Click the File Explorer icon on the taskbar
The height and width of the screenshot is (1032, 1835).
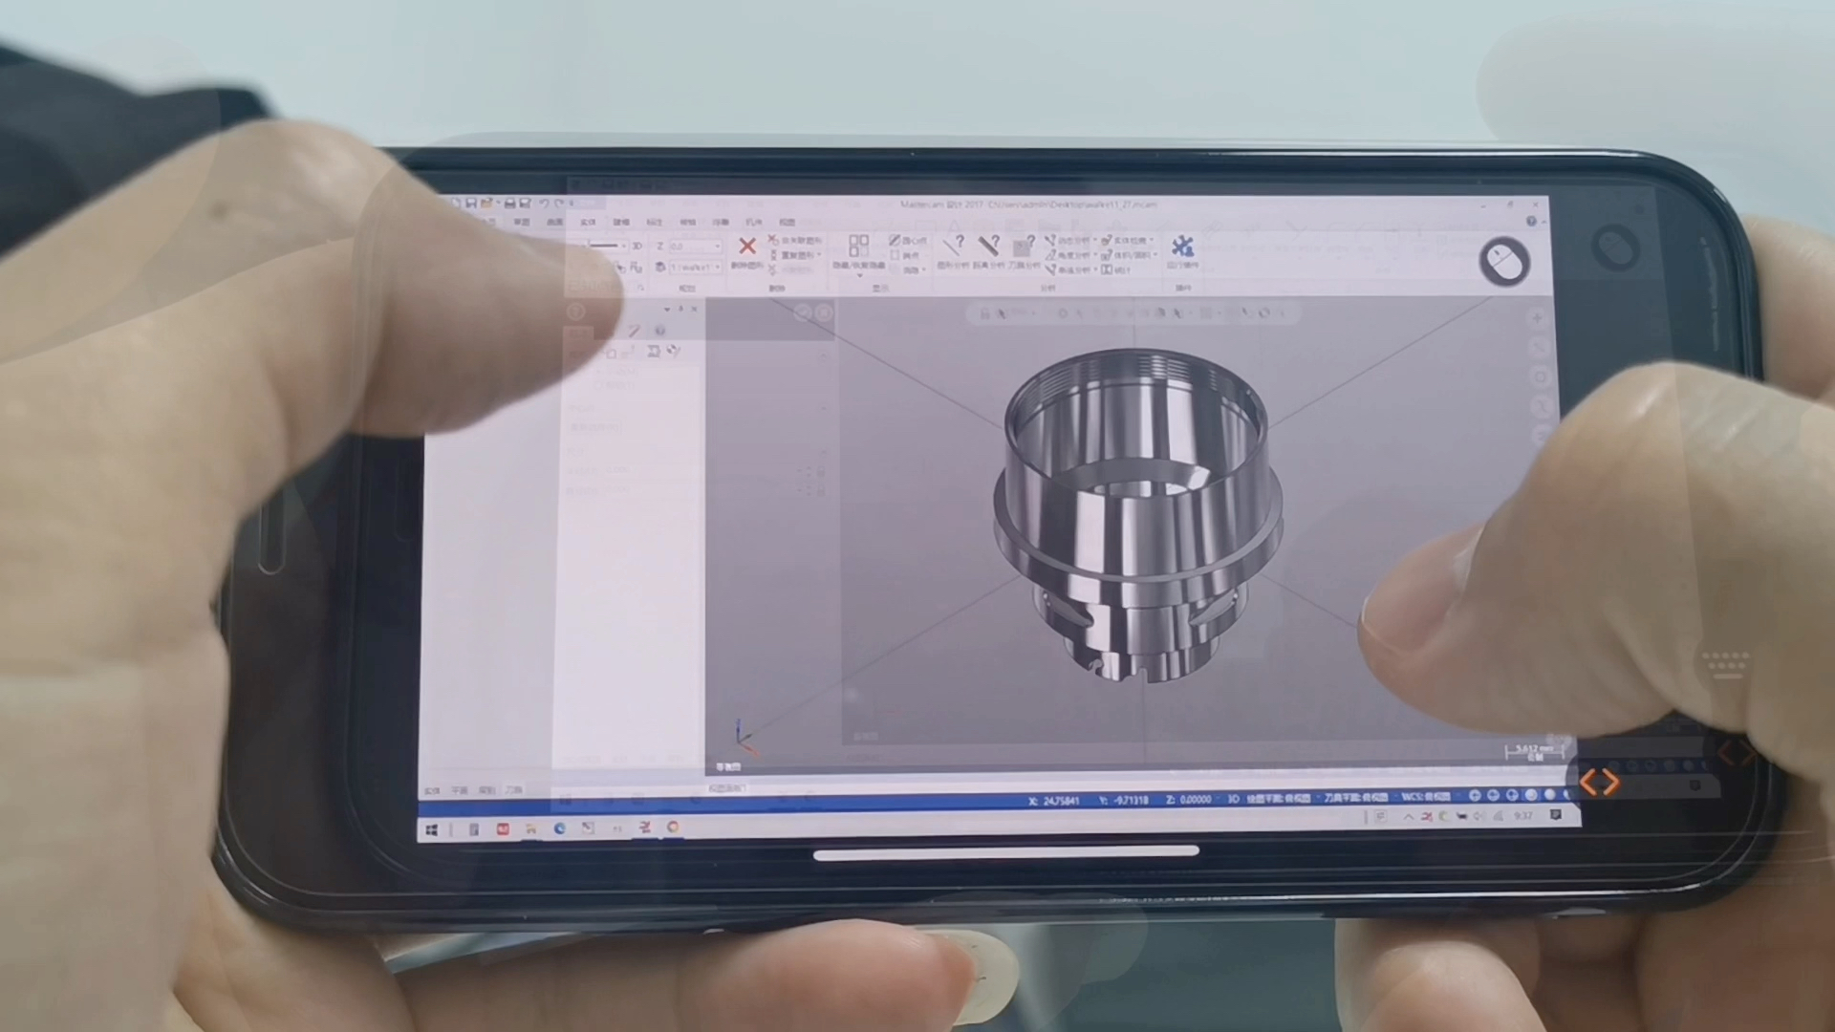[x=530, y=828]
